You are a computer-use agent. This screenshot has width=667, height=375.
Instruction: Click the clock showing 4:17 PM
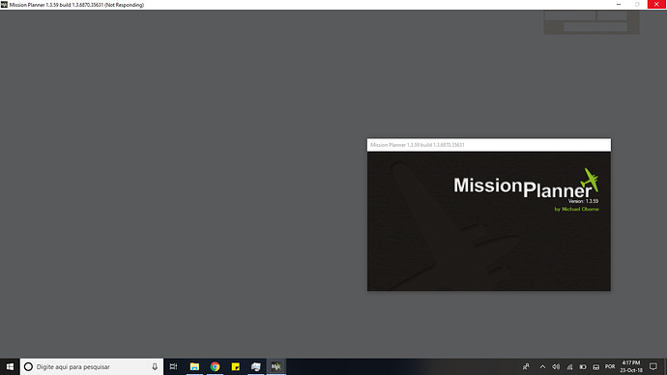pyautogui.click(x=631, y=366)
